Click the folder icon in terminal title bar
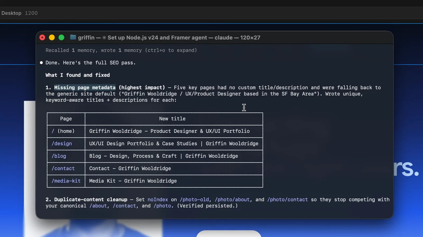The image size is (423, 237). pos(73,37)
